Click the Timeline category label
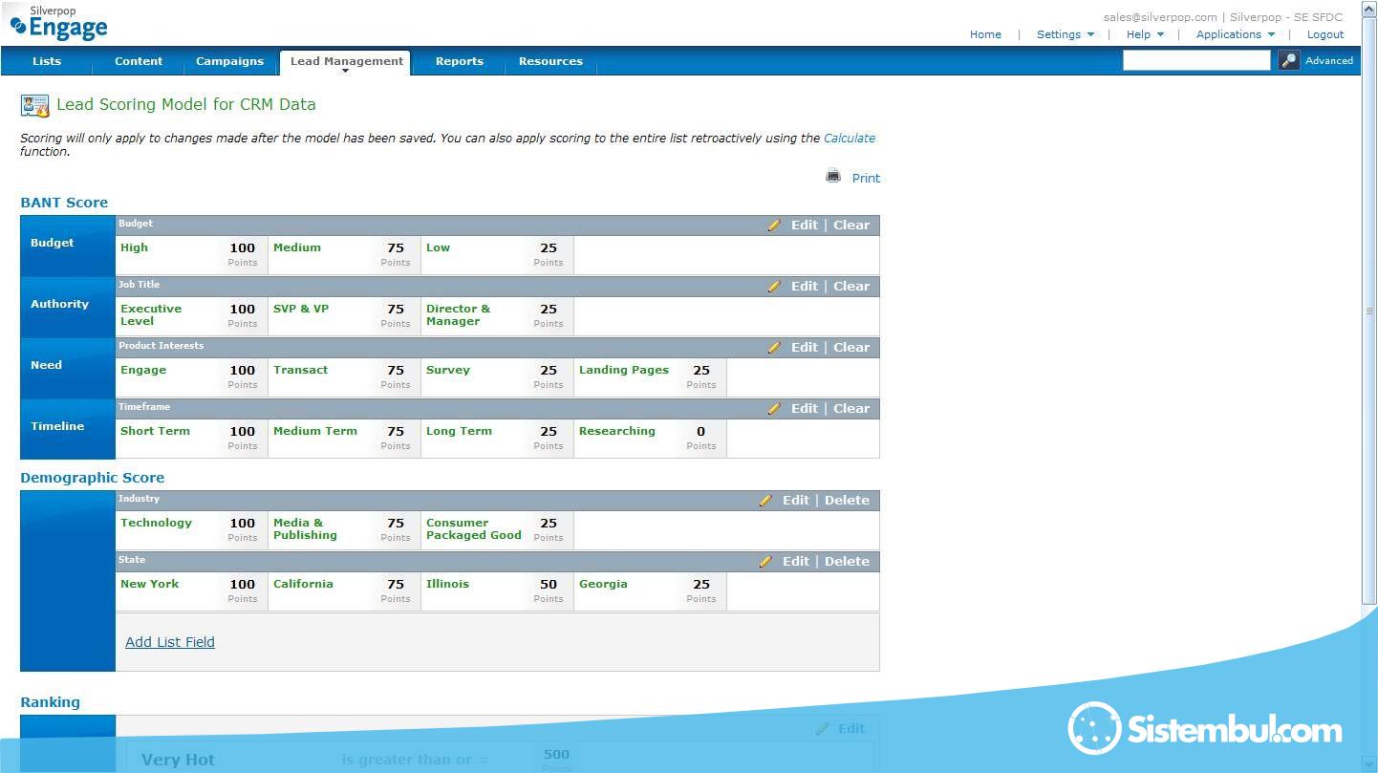Image resolution: width=1378 pixels, height=773 pixels. [57, 426]
